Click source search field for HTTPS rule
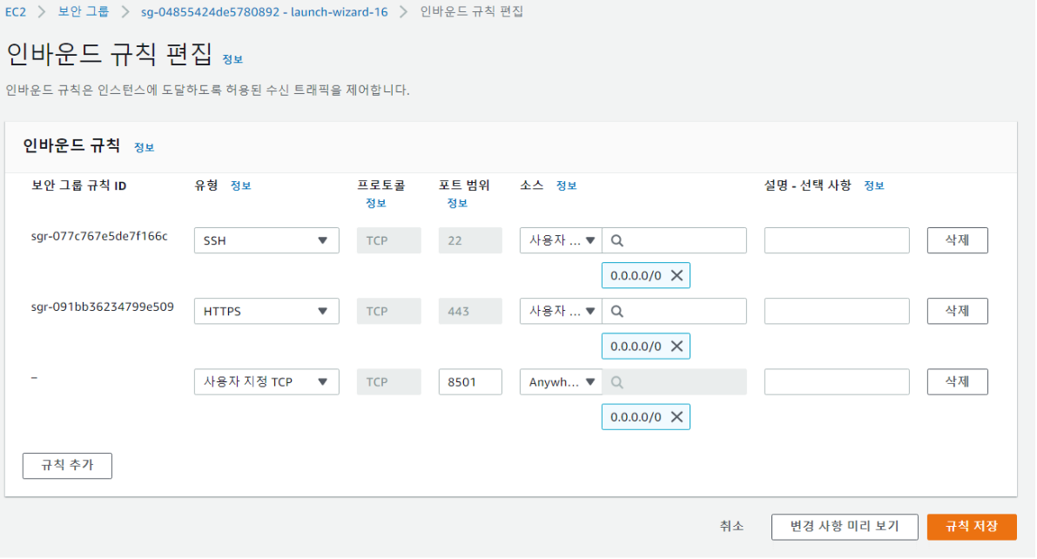Screen dimensions: 1037x559 (675, 312)
